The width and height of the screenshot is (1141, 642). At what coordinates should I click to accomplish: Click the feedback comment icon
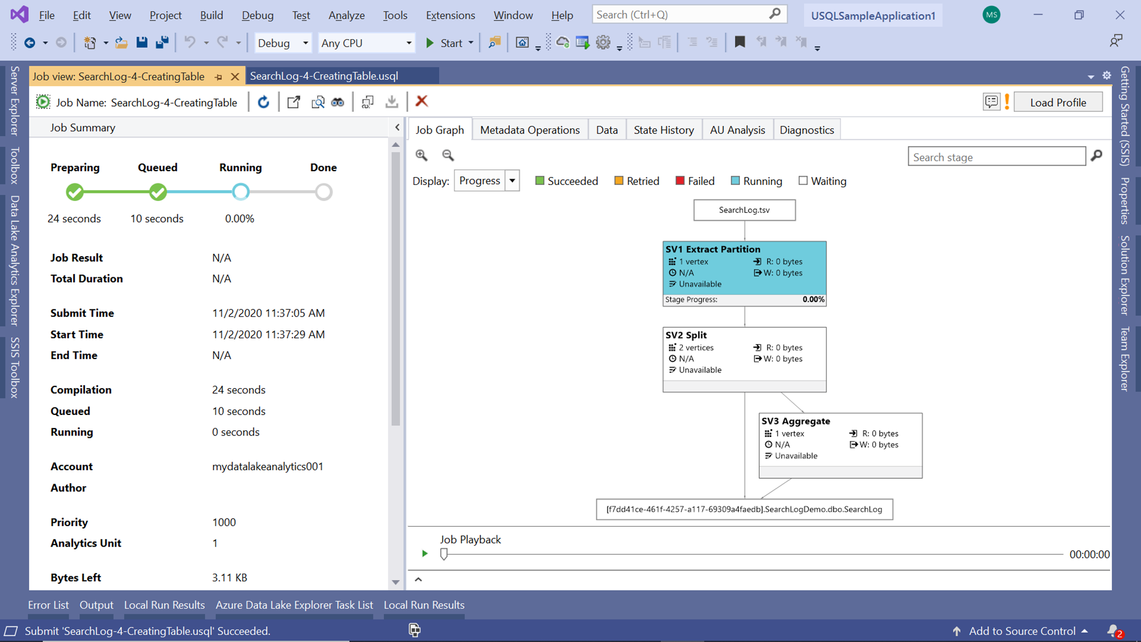tap(992, 102)
